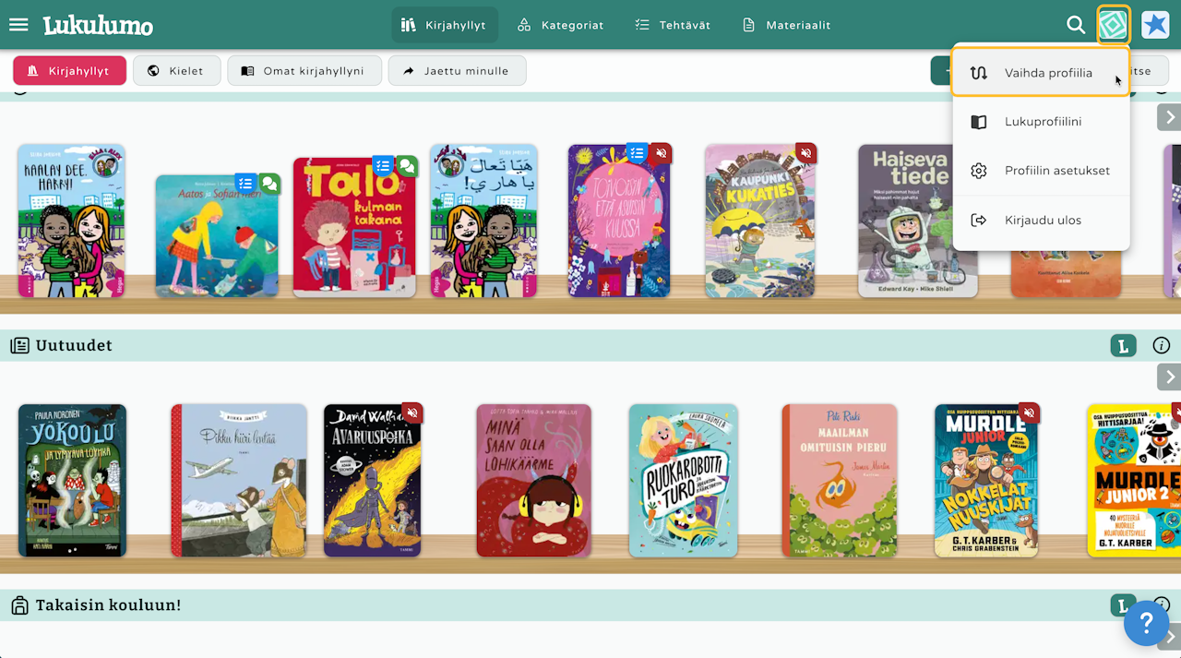
Task: Click the info icon beside Uutuudet
Action: [x=1162, y=346]
